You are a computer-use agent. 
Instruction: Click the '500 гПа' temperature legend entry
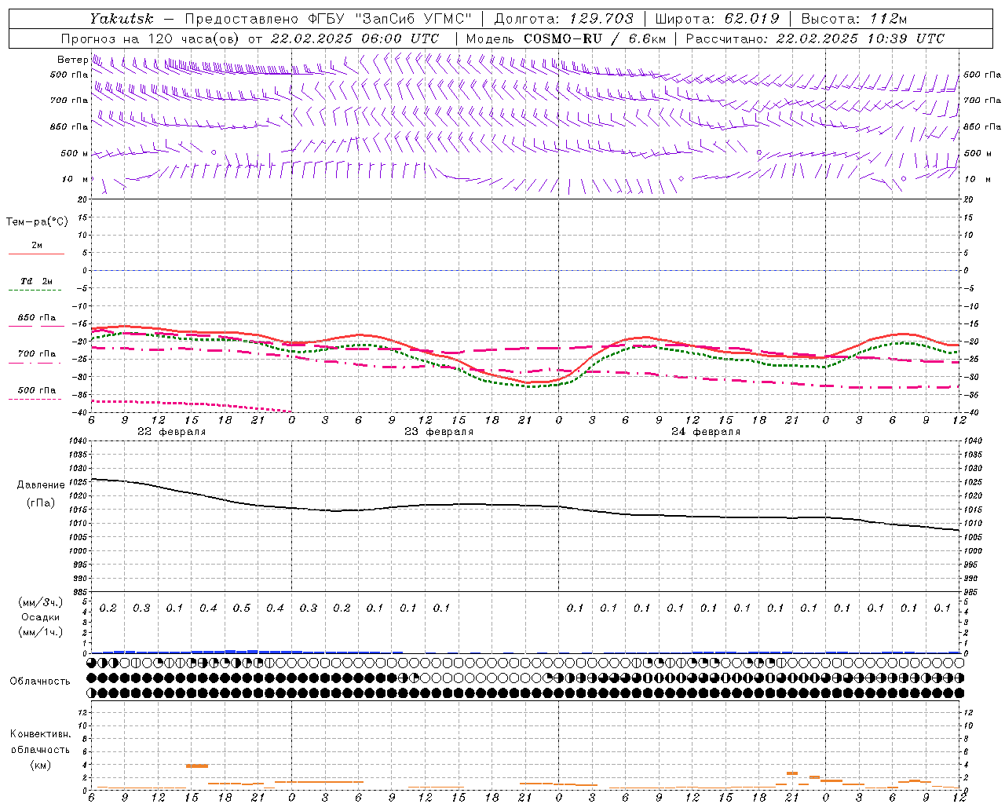click(37, 389)
